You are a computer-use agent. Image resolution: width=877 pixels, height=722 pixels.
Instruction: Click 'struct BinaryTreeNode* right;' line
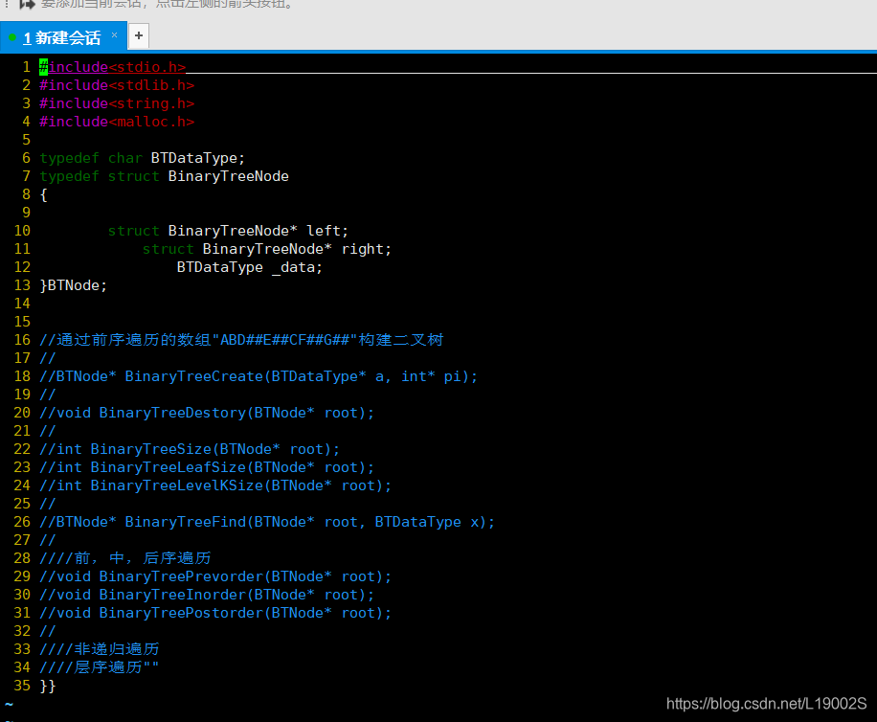click(x=267, y=249)
